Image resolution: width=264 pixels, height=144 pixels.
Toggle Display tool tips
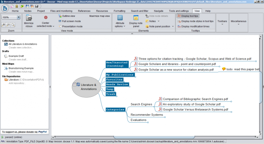pyautogui.click(x=188, y=16)
